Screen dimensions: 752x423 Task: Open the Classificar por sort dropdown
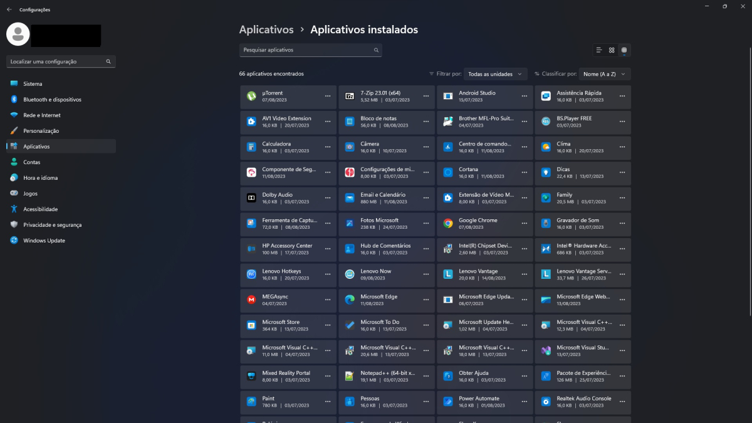click(x=605, y=74)
